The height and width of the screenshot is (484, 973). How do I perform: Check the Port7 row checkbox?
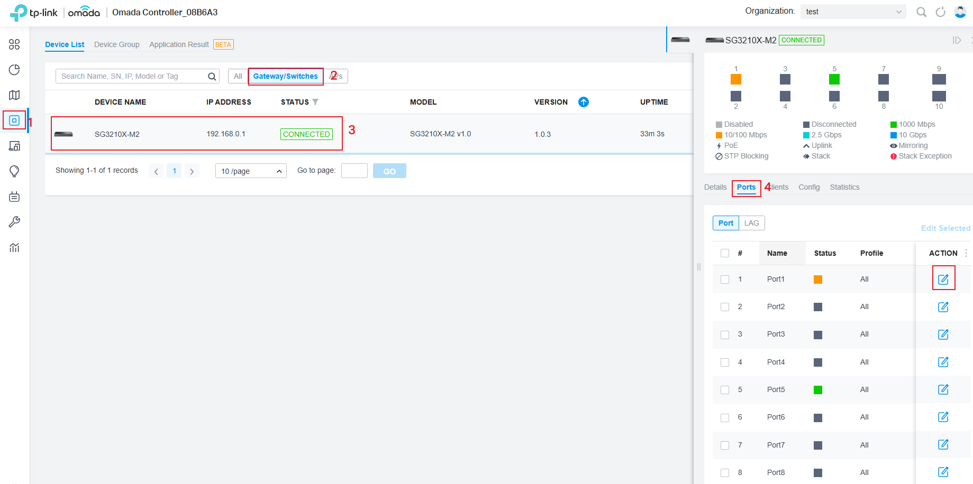click(x=725, y=445)
